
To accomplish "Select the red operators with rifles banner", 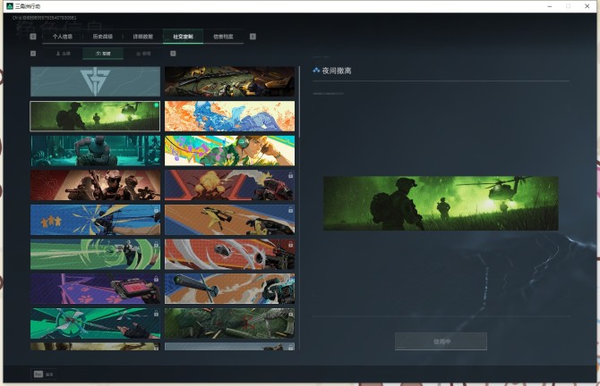I will pos(95,185).
